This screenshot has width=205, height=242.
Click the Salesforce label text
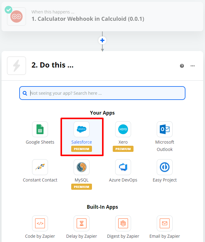pos(82,142)
